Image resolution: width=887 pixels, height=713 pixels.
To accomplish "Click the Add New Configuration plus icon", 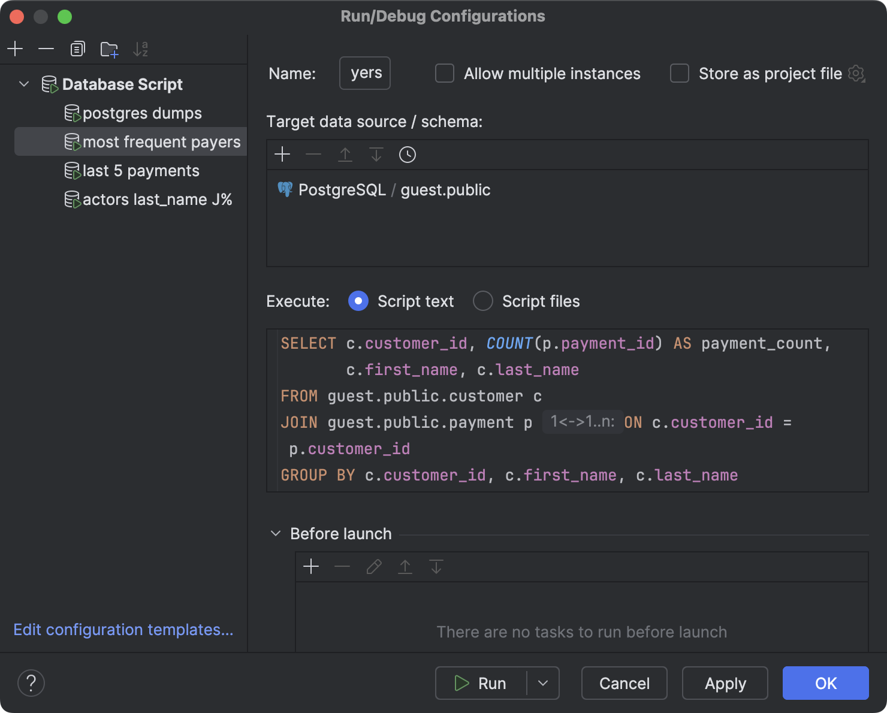I will coord(15,49).
